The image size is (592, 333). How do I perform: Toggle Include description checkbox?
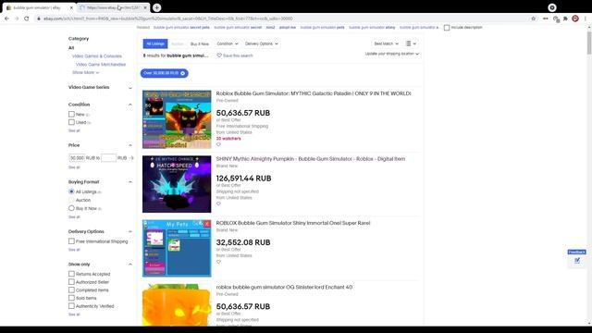click(447, 28)
